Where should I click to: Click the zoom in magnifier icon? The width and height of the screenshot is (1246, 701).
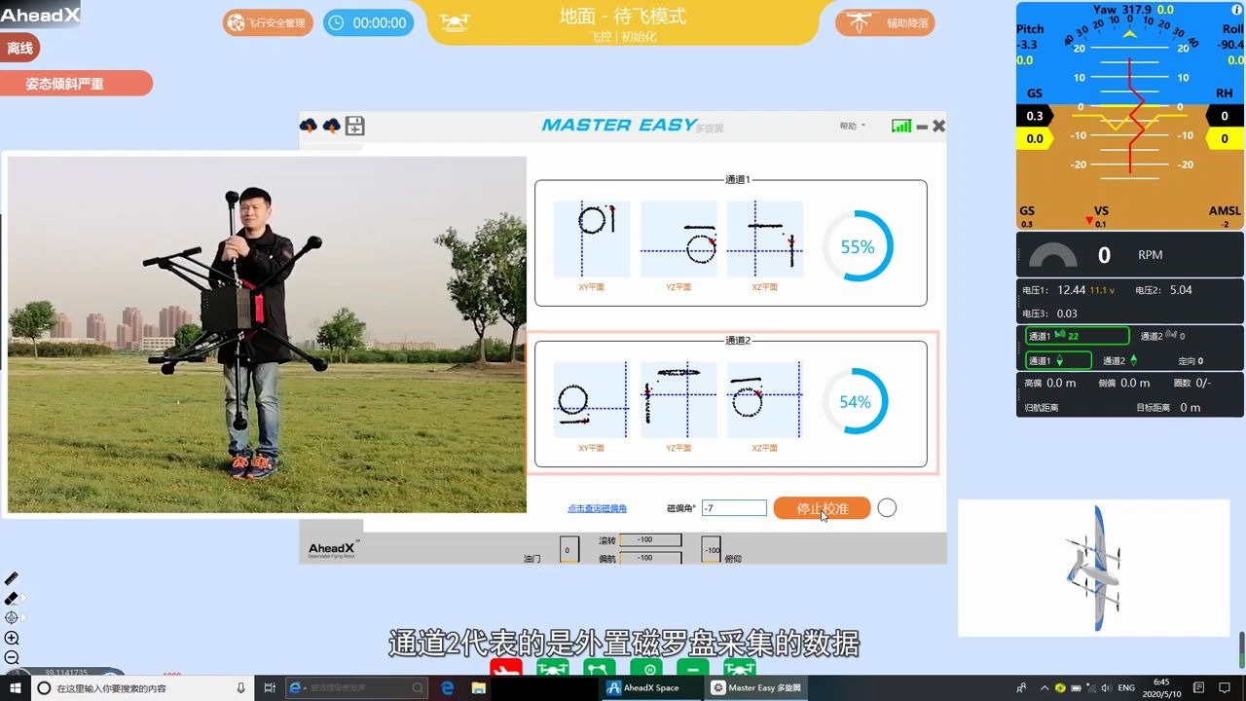tap(12, 638)
